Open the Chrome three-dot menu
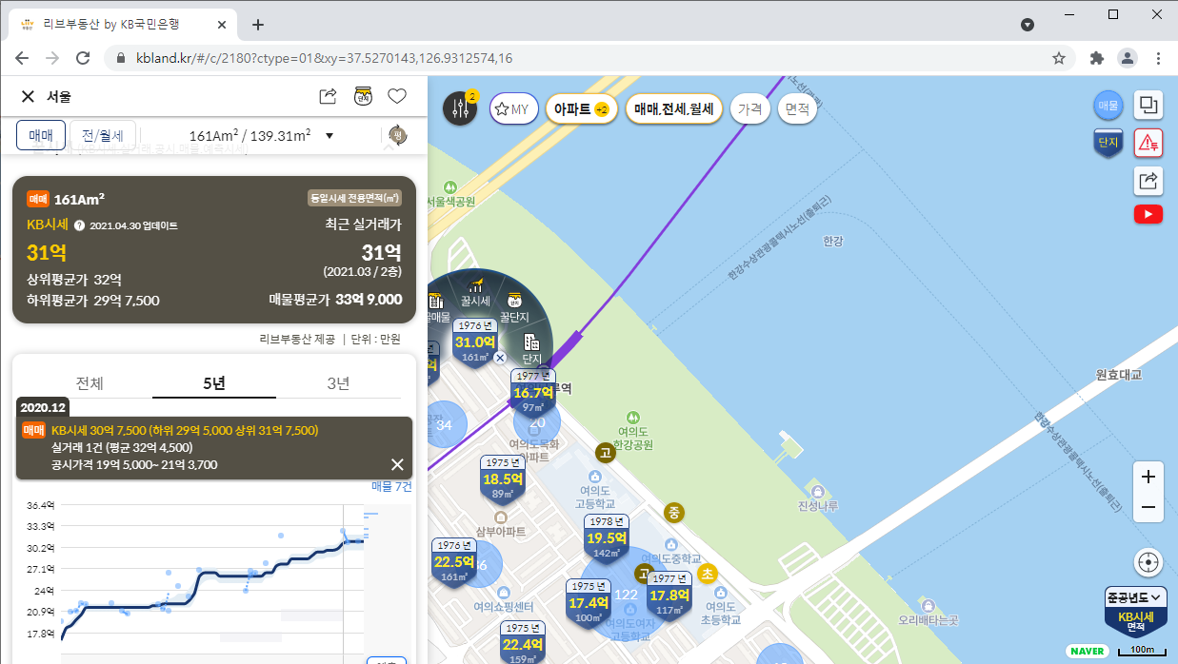The width and height of the screenshot is (1178, 664). pos(1158,58)
